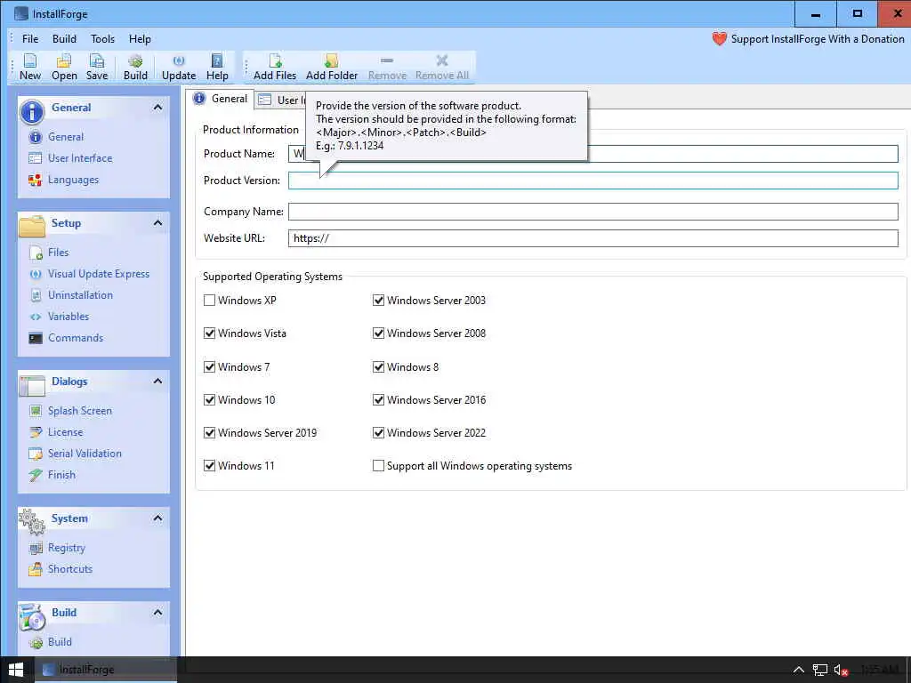Screen dimensions: 911x683
Task: Uncheck Windows Server 2008 support
Action: 378,333
